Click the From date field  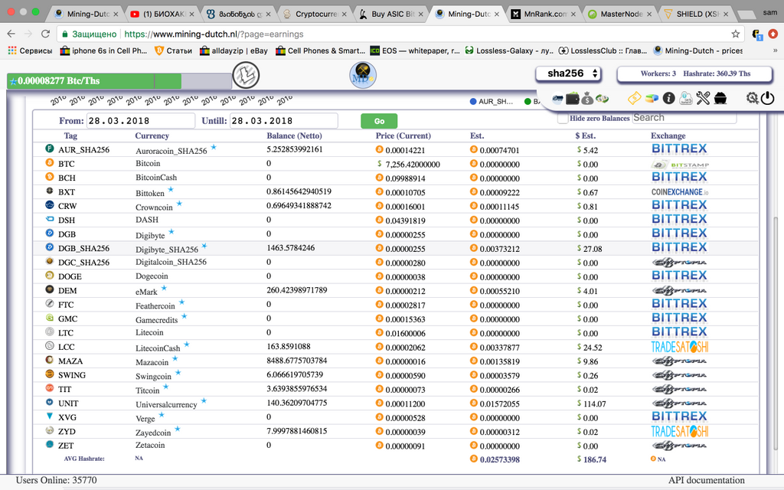click(x=141, y=120)
